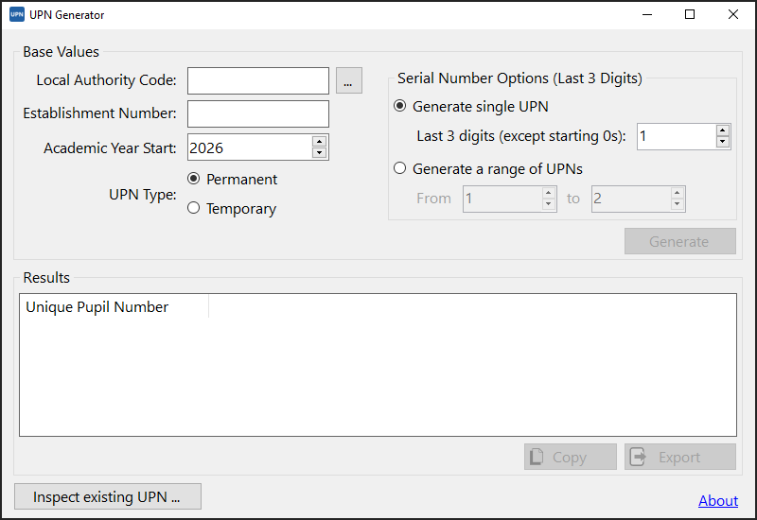Close the UPN Generator window
This screenshot has width=757, height=520.
coord(732,14)
